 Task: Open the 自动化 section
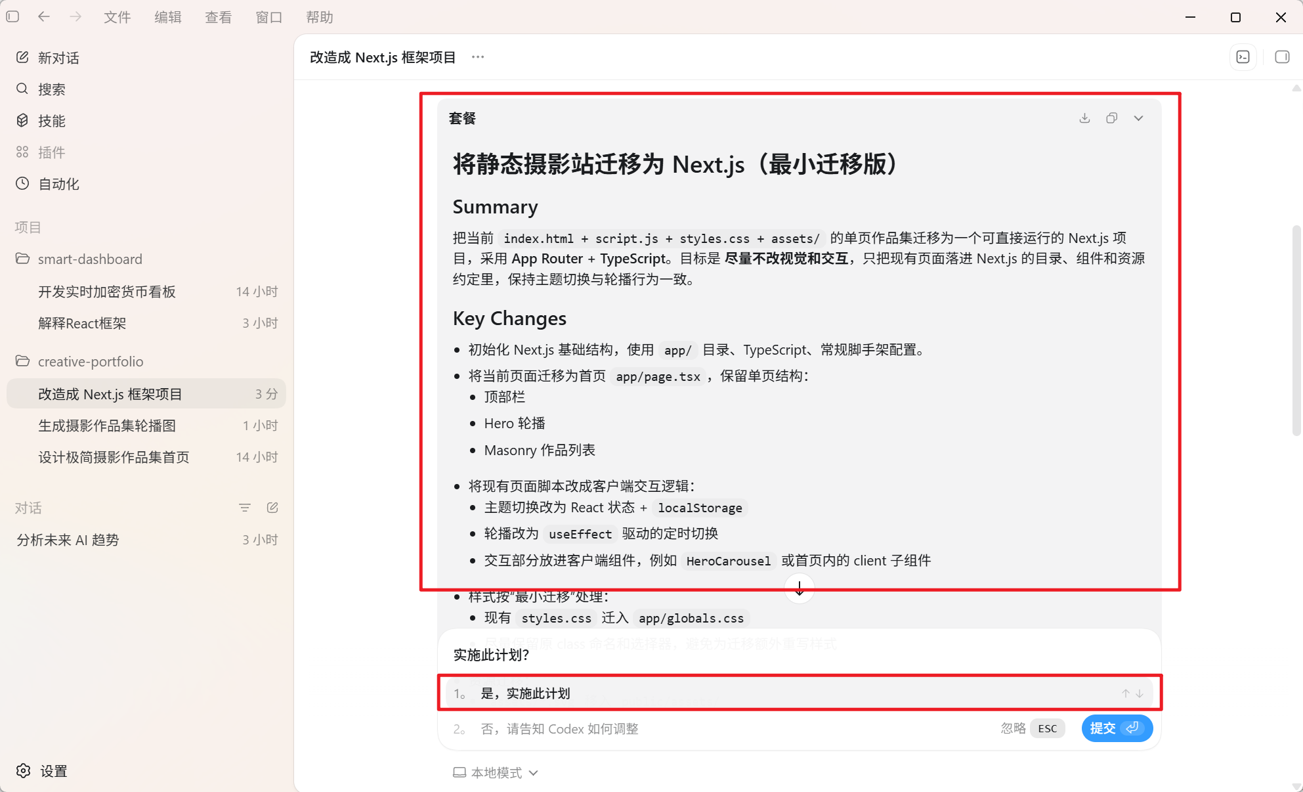[146, 184]
